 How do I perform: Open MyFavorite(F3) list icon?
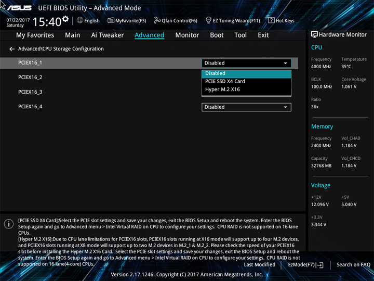[111, 20]
